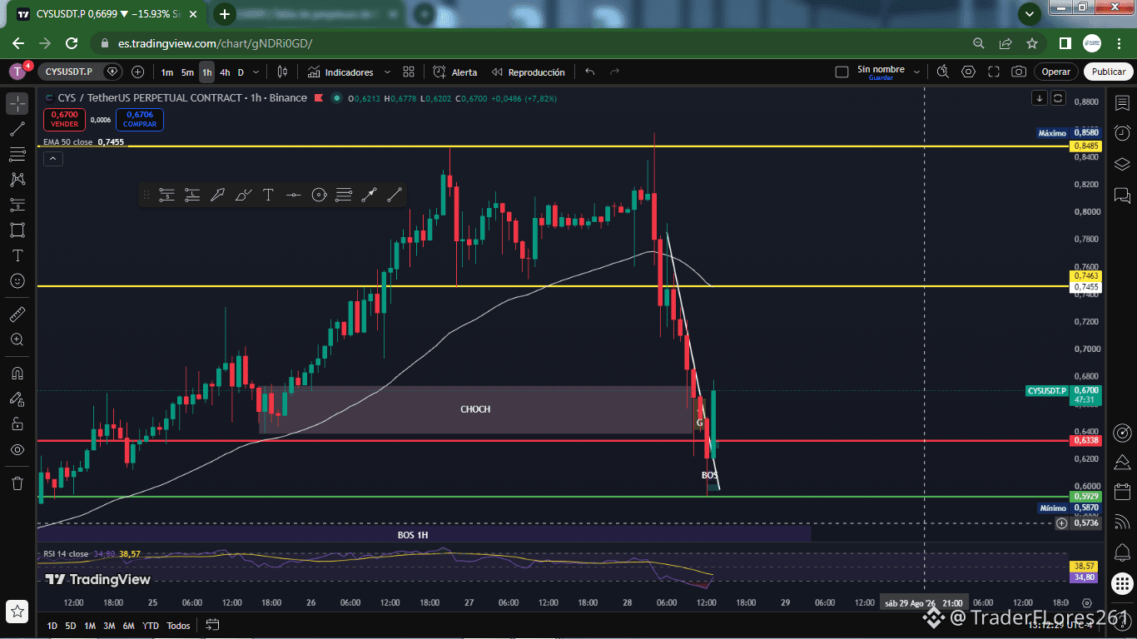1137x639 pixels.
Task: Switch to the 5m timeframe
Action: click(x=187, y=72)
